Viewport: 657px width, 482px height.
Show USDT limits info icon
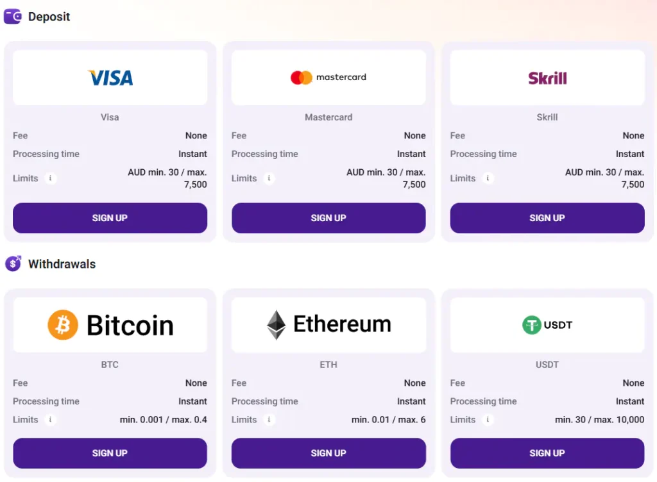coord(488,420)
